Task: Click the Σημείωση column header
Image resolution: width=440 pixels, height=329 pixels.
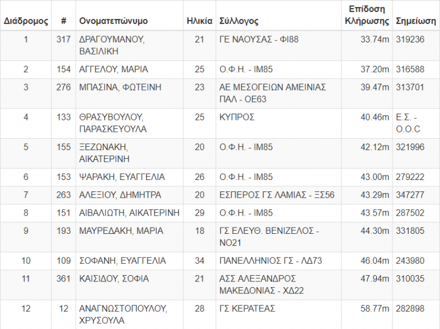Action: [415, 21]
